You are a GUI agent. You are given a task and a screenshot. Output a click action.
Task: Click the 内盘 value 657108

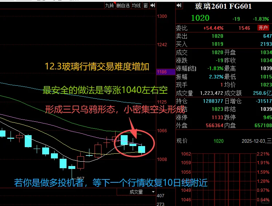263,125
